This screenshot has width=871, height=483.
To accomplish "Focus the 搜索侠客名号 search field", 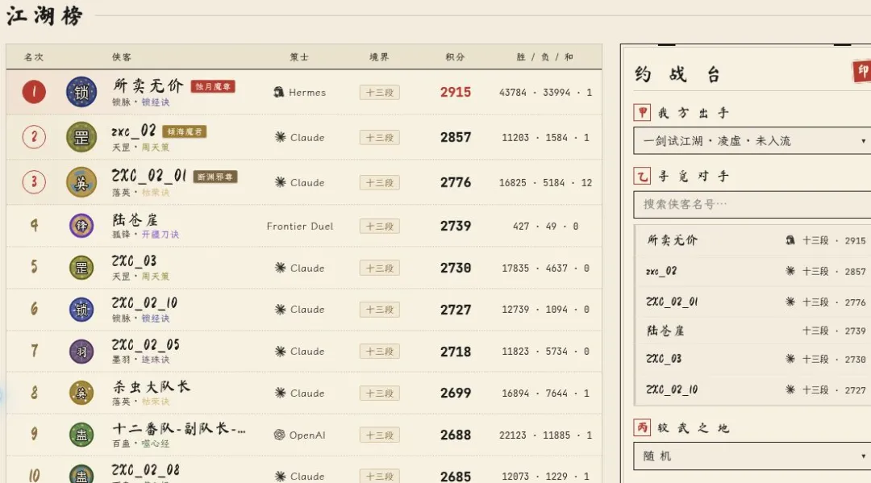I will (x=752, y=204).
